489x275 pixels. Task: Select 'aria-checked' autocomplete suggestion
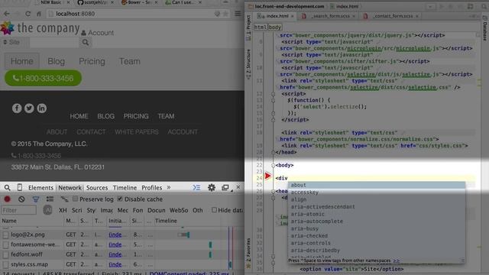tap(377, 236)
